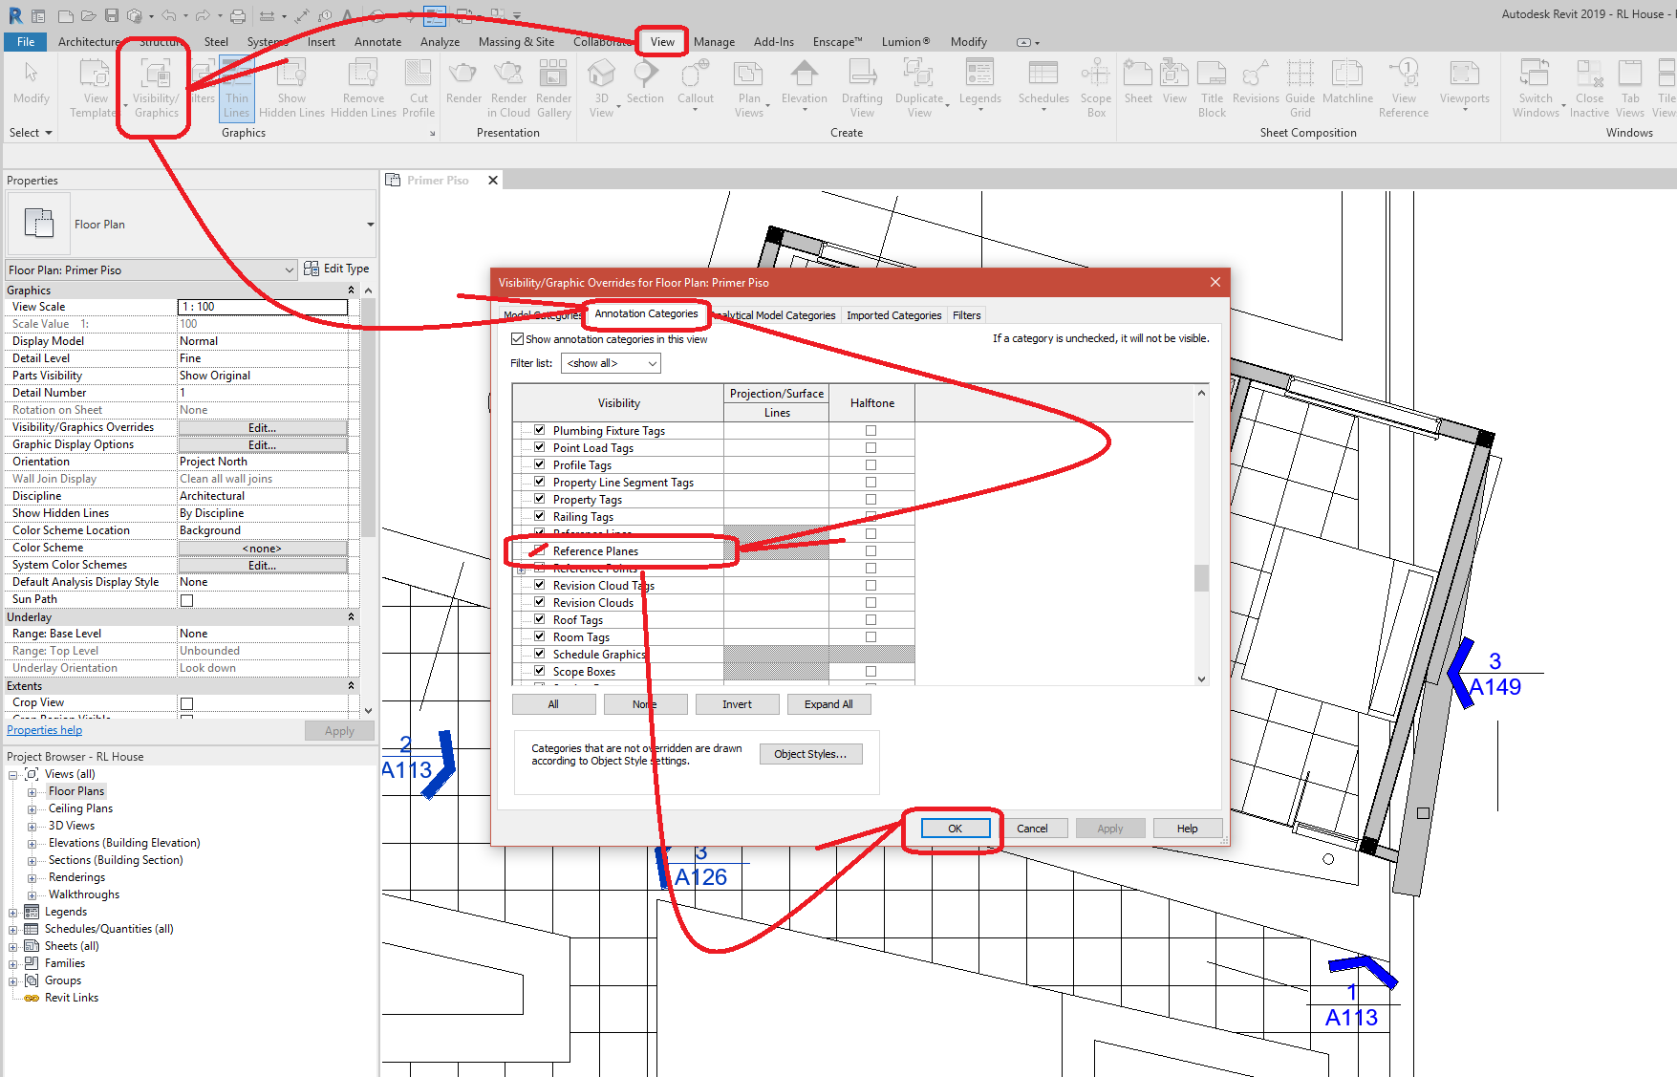Viewport: 1677px width, 1077px height.
Task: Toggle Show annotation categories in this view
Action: point(517,339)
